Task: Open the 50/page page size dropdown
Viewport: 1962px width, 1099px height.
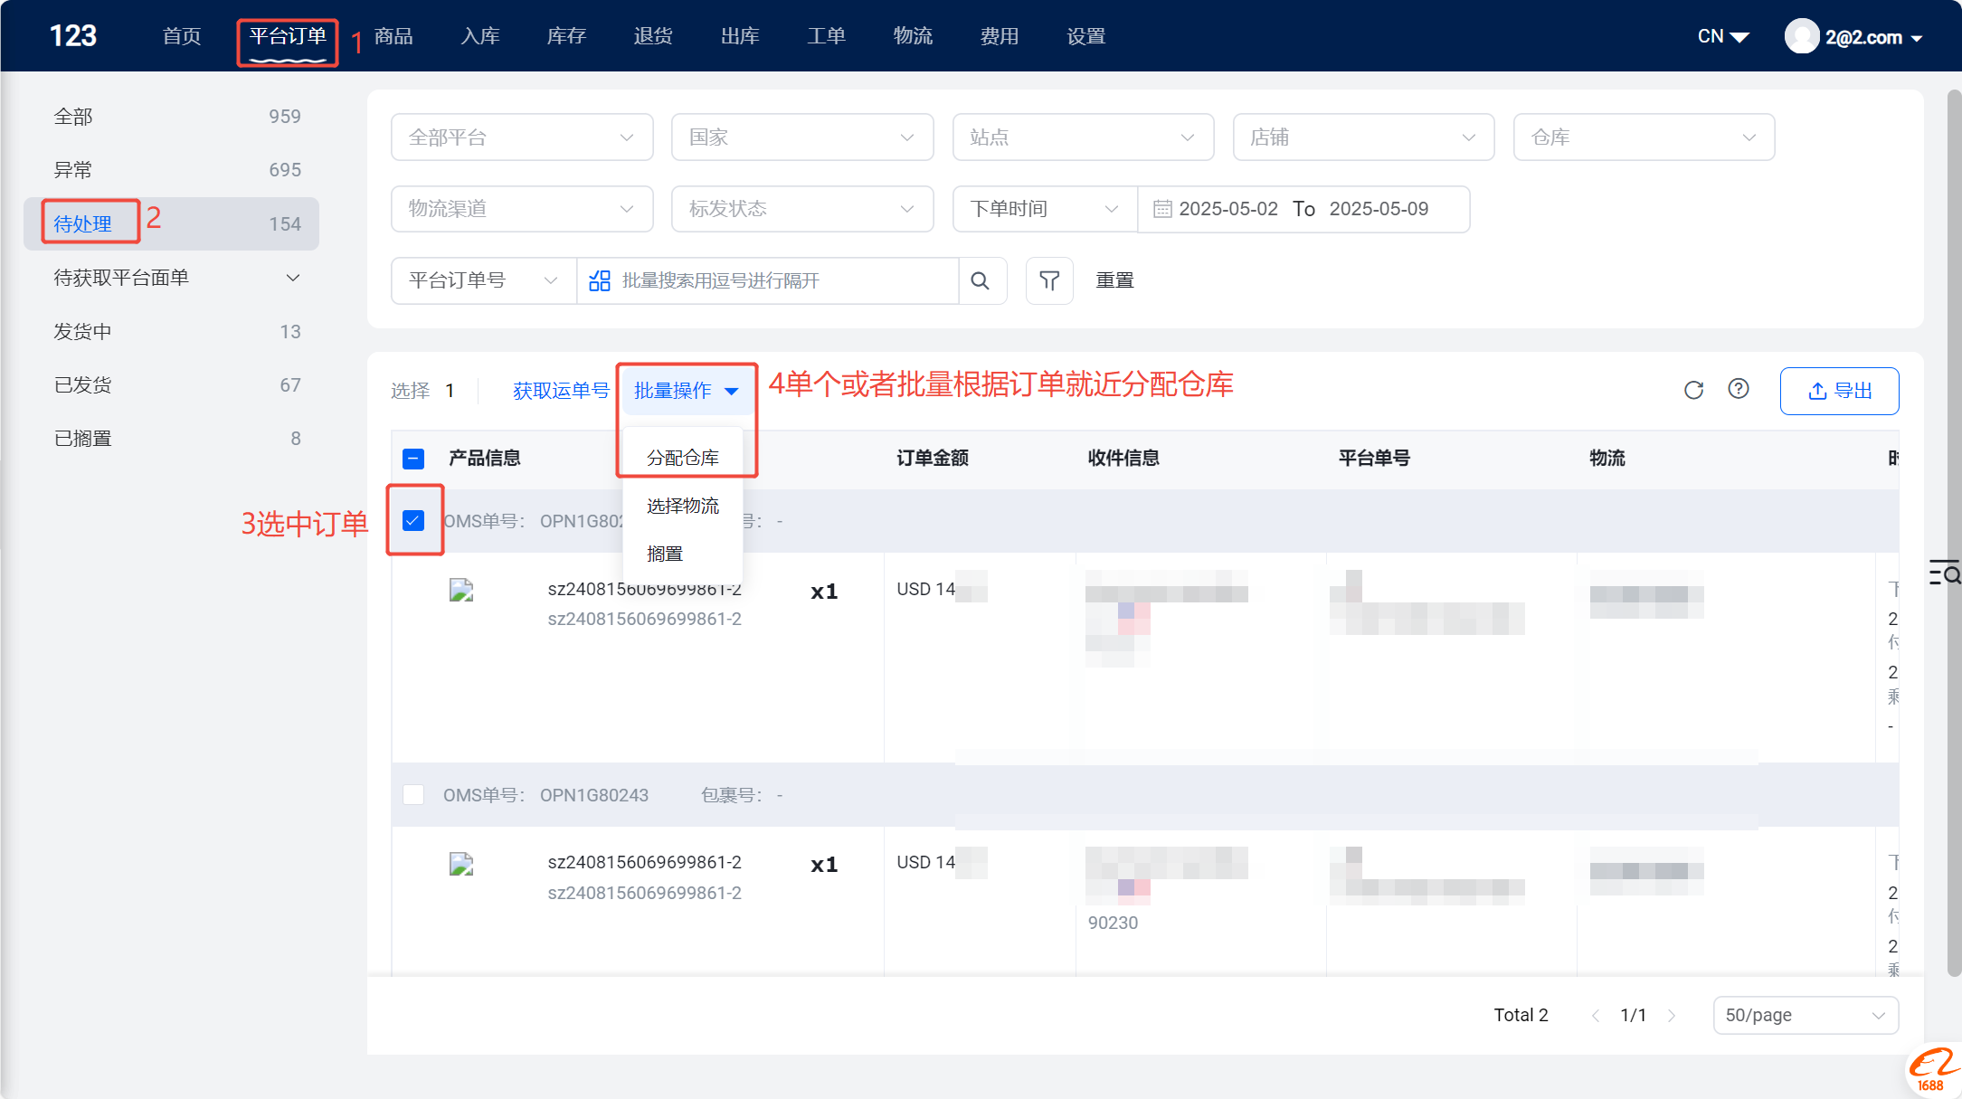Action: [1806, 1015]
